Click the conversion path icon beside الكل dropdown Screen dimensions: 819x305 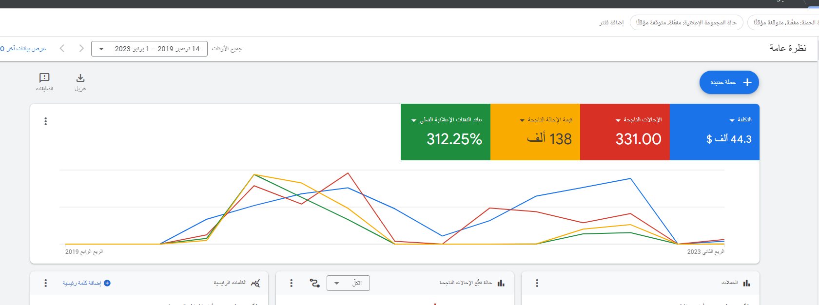[x=314, y=283]
